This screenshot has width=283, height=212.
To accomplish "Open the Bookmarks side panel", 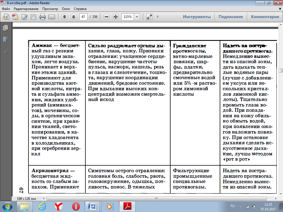I will tap(5, 39).
